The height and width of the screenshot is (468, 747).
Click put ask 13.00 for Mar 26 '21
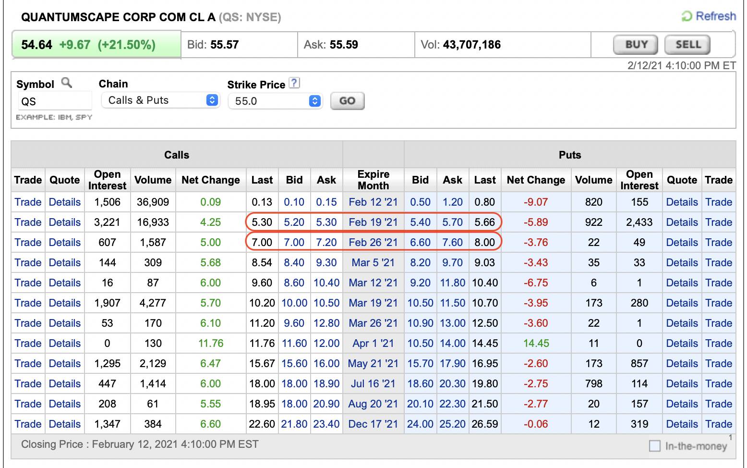coord(452,323)
